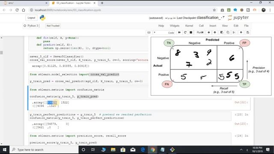
Task: Click the never_5_clf NeverSClassifier code line
Action: (57, 56)
